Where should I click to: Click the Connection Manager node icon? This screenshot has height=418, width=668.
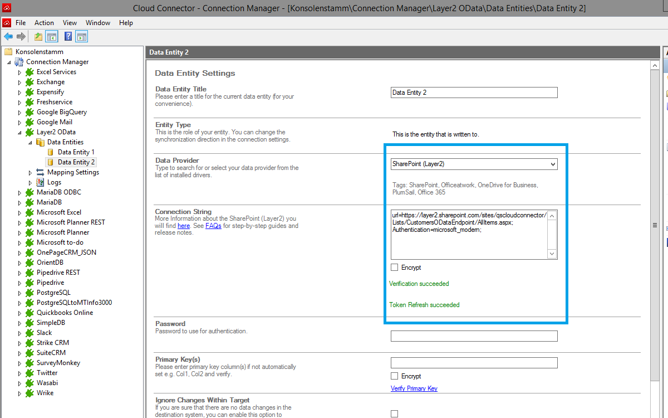[19, 62]
